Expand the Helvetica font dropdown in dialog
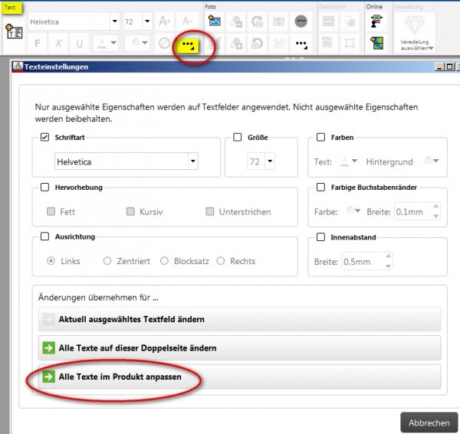The height and width of the screenshot is (434, 460). 192,161
